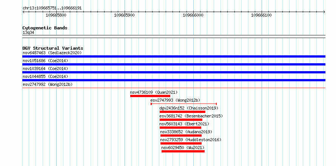The height and width of the screenshot is (166, 336).
Task: Open variant nsv2793259 (Huddleston2016) label
Action: tap(191, 140)
